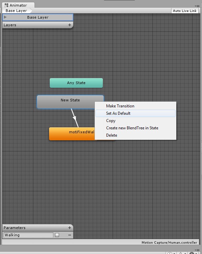Open the lower panel options menu icon

click(197, 250)
